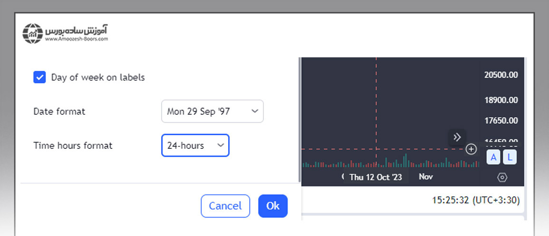Open timezone menu at 15:25:32 (UTC+3:30)
Image resolution: width=549 pixels, height=236 pixels.
tap(475, 200)
